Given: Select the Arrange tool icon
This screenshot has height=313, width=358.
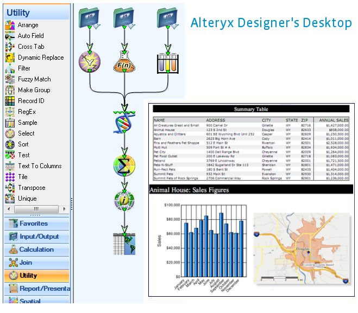Looking at the screenshot, I should click(x=10, y=25).
